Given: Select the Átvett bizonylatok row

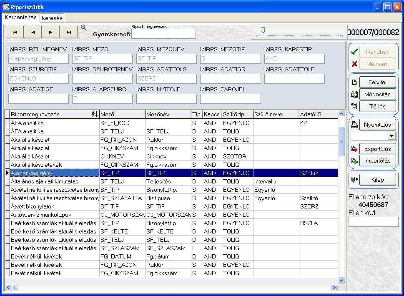Looking at the screenshot, I should (171, 206).
